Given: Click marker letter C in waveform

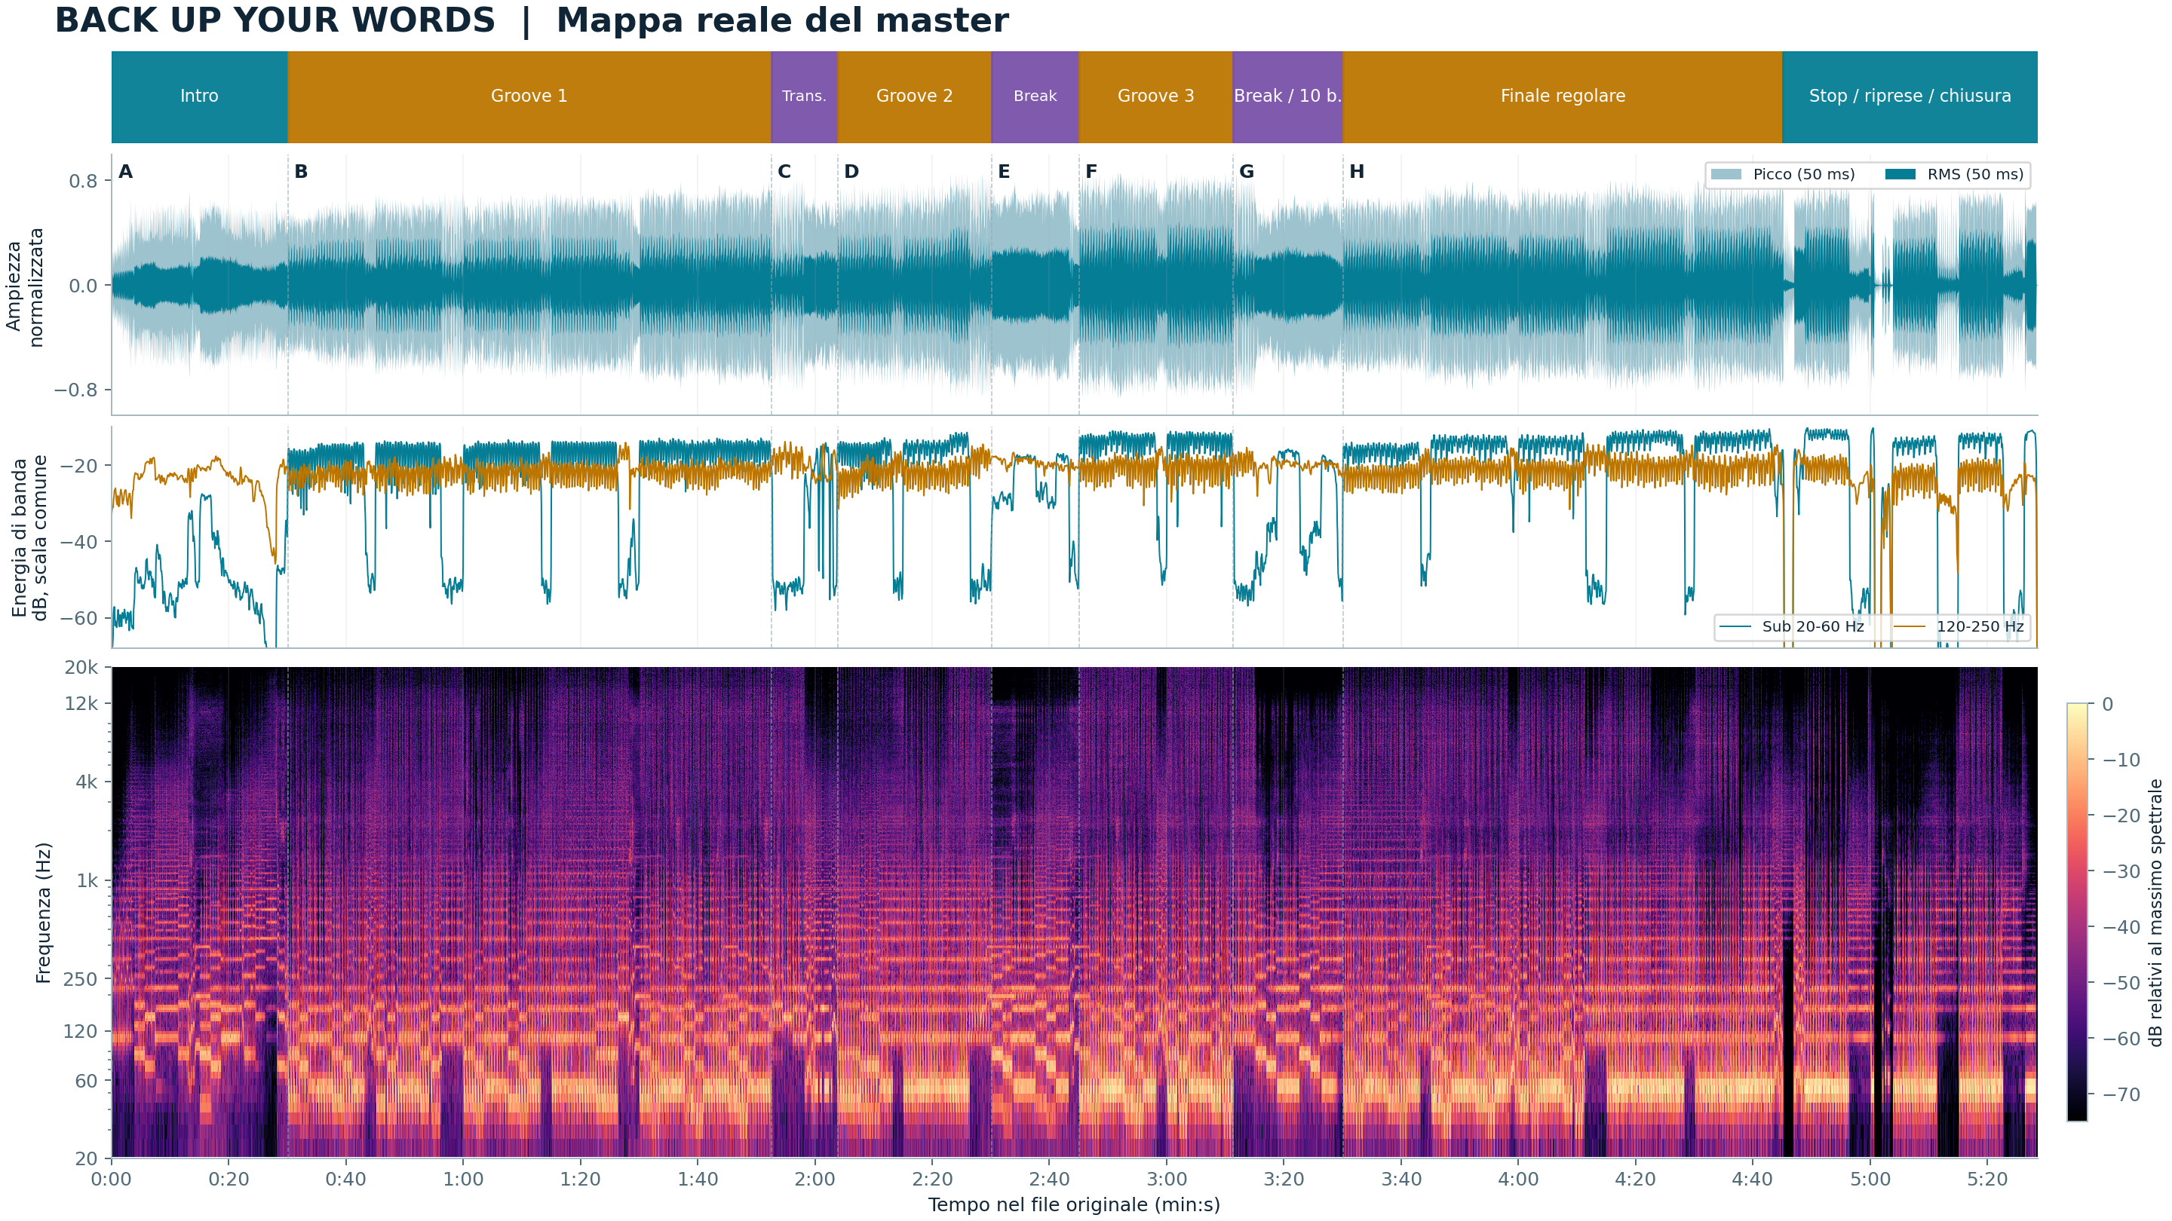Looking at the screenshot, I should point(784,172).
